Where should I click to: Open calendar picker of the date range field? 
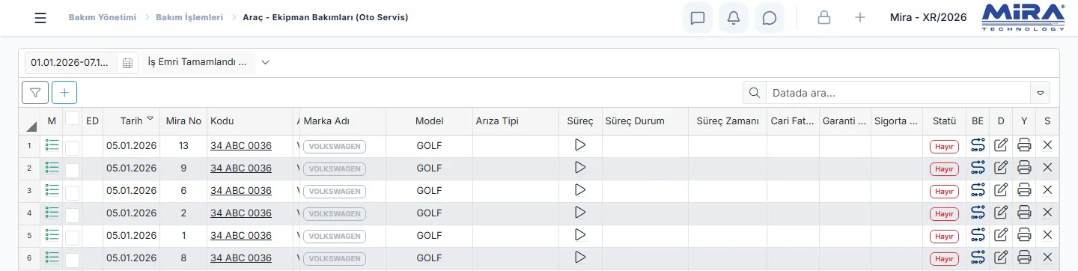point(127,63)
